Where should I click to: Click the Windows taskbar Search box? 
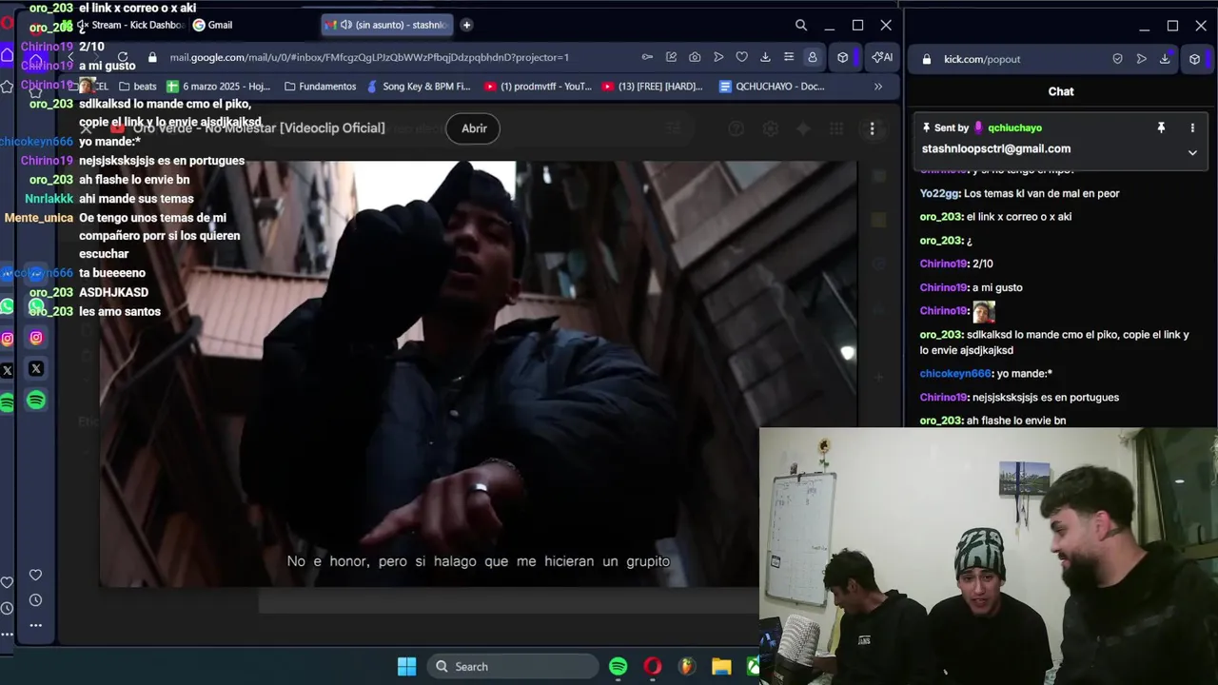(512, 667)
